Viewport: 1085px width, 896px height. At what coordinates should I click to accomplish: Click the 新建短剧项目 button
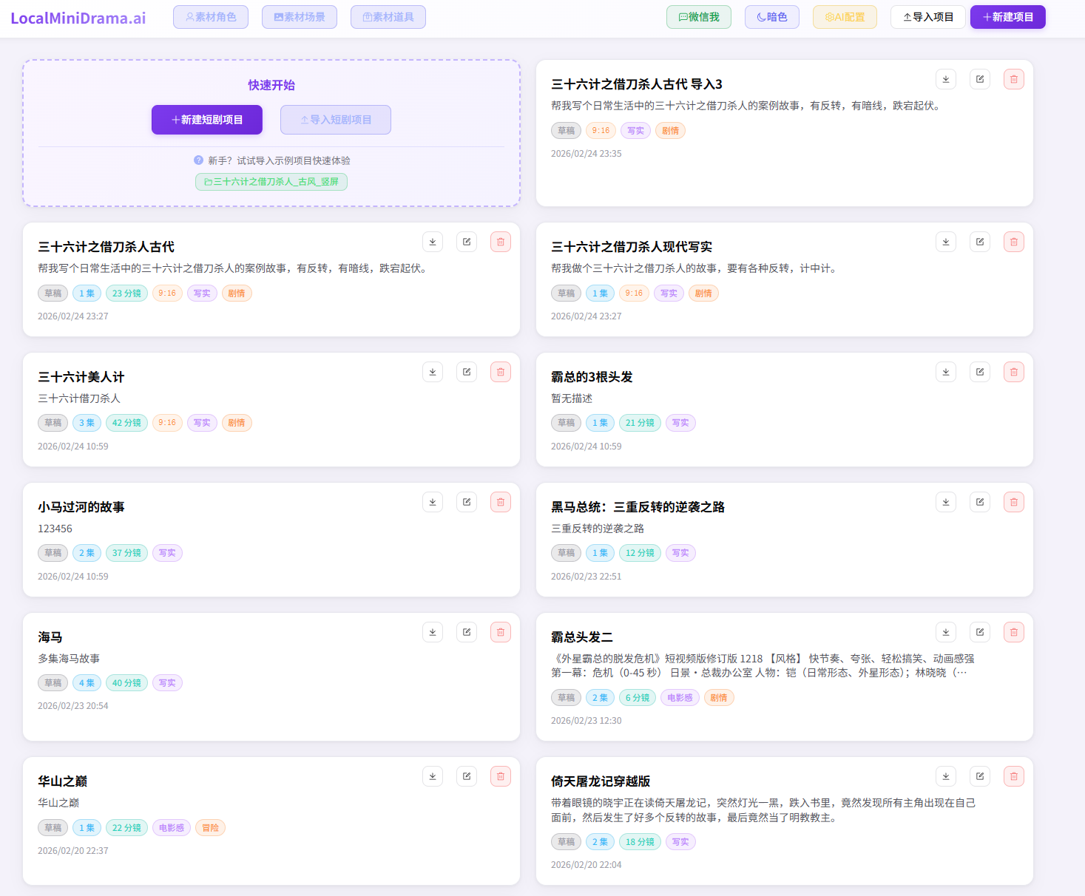(207, 120)
